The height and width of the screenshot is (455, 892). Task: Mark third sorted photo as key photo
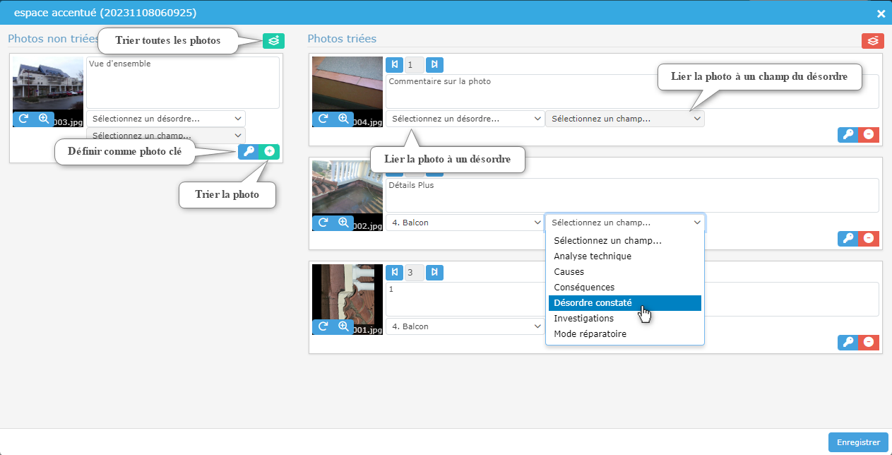pos(848,343)
